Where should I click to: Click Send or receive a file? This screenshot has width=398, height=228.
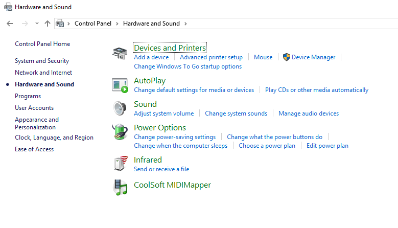(x=161, y=169)
